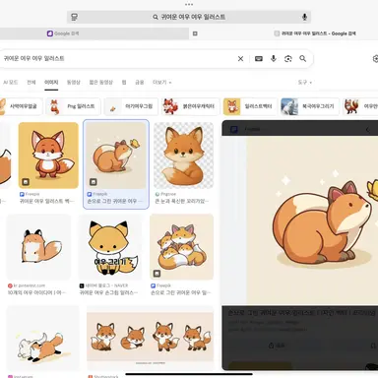Viewport: 378px width, 378px height.
Task: Open the kr.pinterest.com square fox thumbnail
Action: 38,247
